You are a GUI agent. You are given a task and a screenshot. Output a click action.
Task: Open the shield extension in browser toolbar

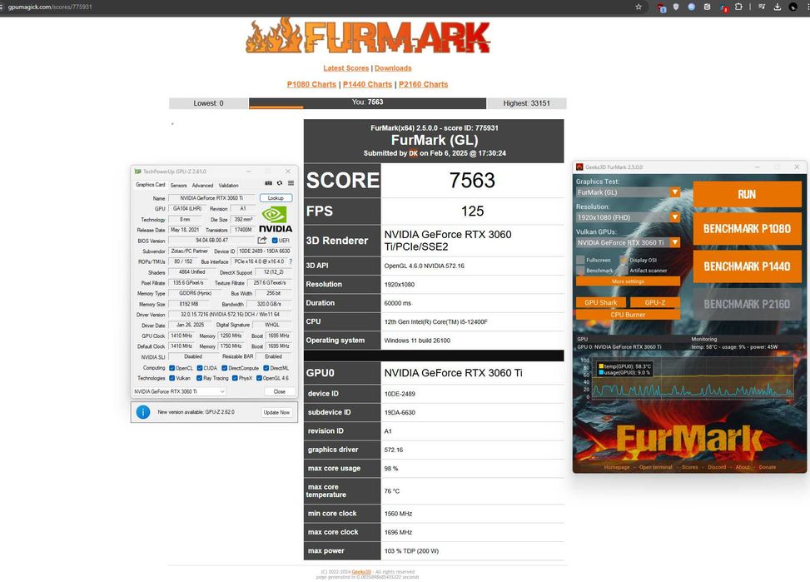676,7
